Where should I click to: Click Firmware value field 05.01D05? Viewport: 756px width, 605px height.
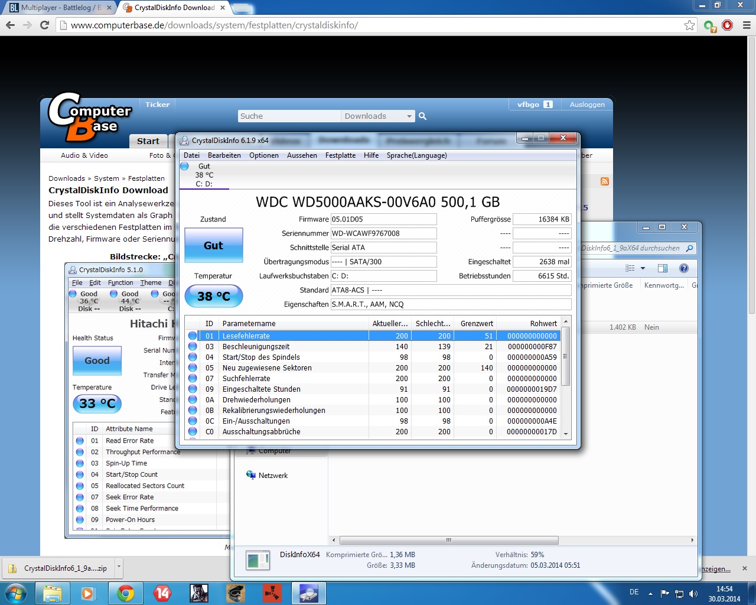[383, 219]
